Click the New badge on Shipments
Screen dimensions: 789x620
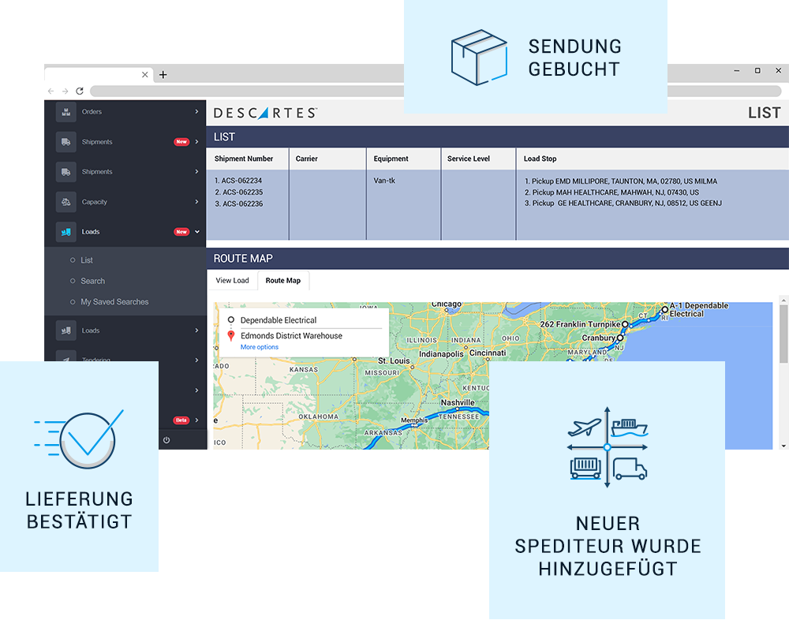pyautogui.click(x=181, y=142)
